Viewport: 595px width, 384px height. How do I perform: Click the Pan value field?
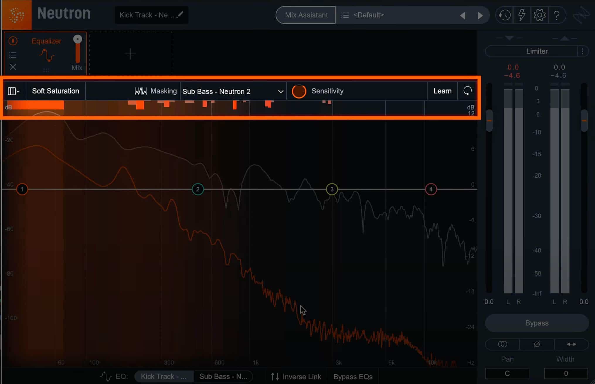507,373
